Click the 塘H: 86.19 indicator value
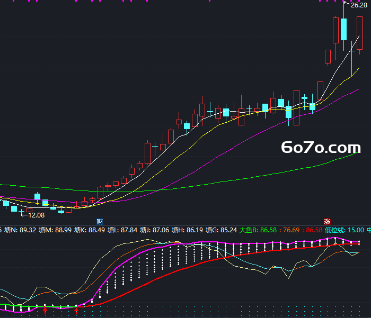Image resolution: width=371 pixels, height=318 pixels. [x=187, y=230]
